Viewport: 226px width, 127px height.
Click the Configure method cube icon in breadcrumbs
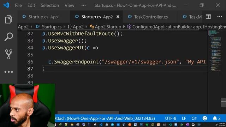click(x=129, y=27)
